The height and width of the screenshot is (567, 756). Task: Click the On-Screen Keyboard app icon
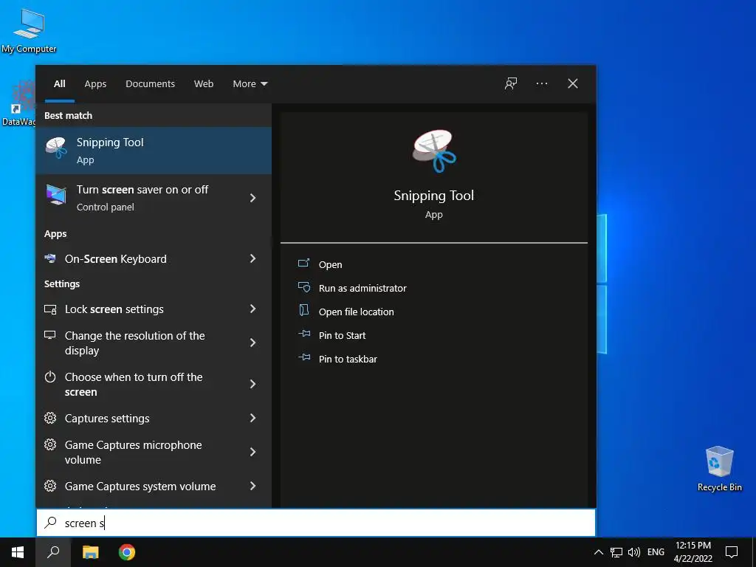(50, 258)
